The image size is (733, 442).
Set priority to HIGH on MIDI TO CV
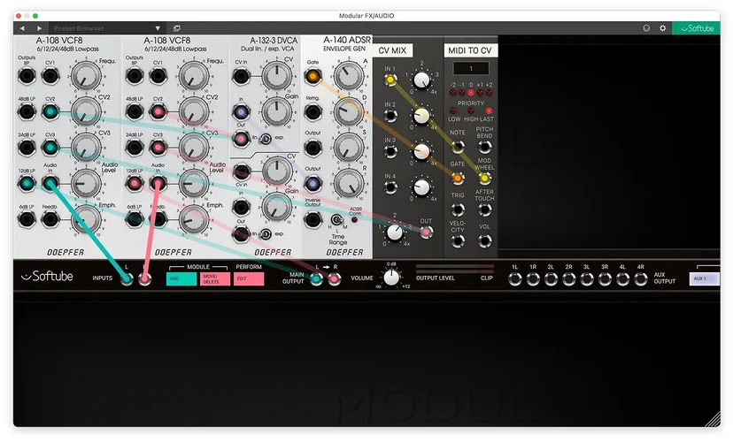click(x=471, y=111)
